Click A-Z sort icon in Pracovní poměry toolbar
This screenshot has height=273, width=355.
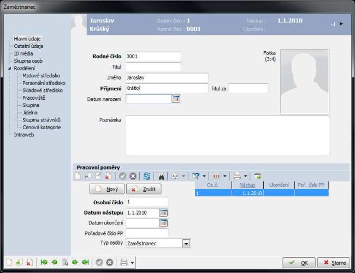point(175,176)
